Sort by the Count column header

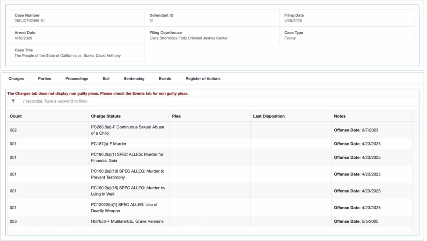click(x=16, y=116)
